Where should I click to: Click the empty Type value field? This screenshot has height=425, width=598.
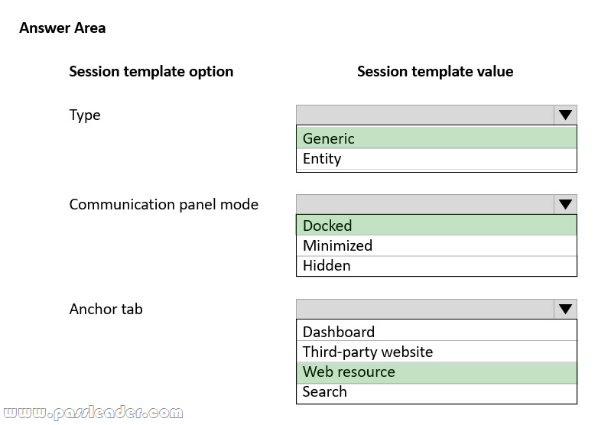[425, 115]
